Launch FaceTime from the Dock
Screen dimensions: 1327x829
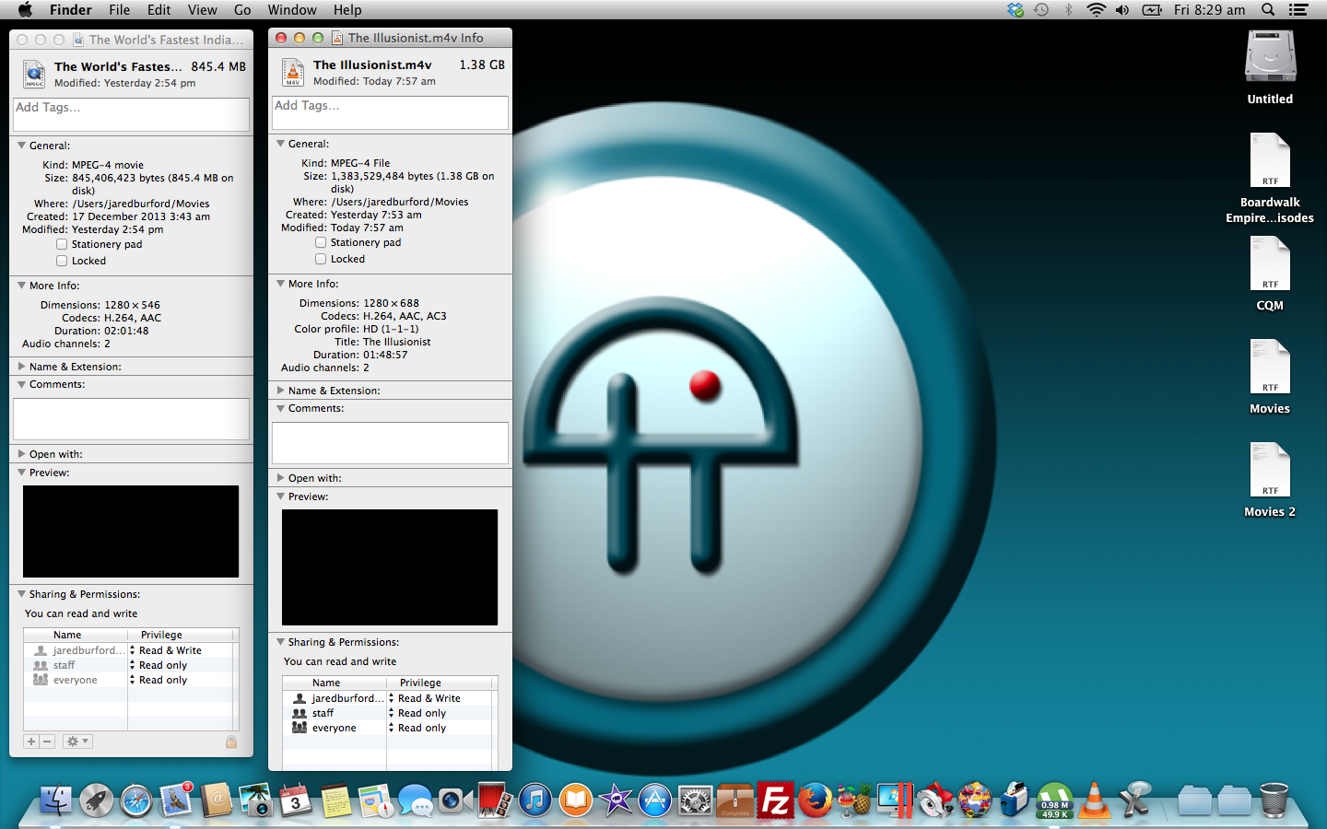pyautogui.click(x=454, y=800)
